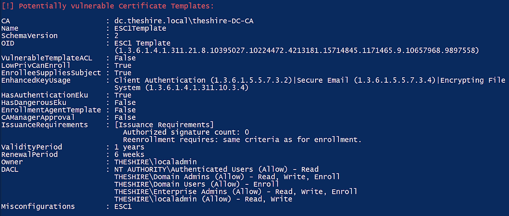Click the Authenticated Users DACL entry

(217, 169)
